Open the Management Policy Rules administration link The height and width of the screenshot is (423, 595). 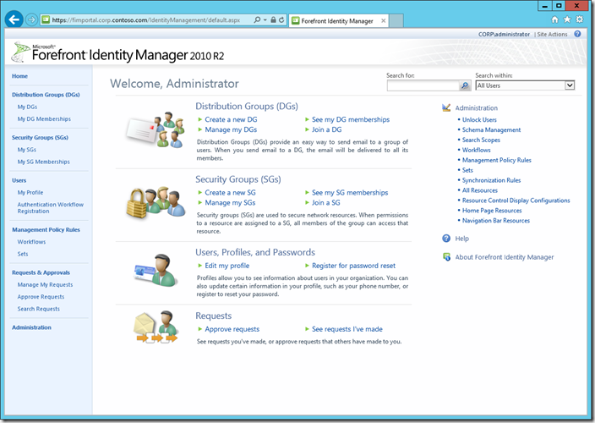tap(496, 160)
